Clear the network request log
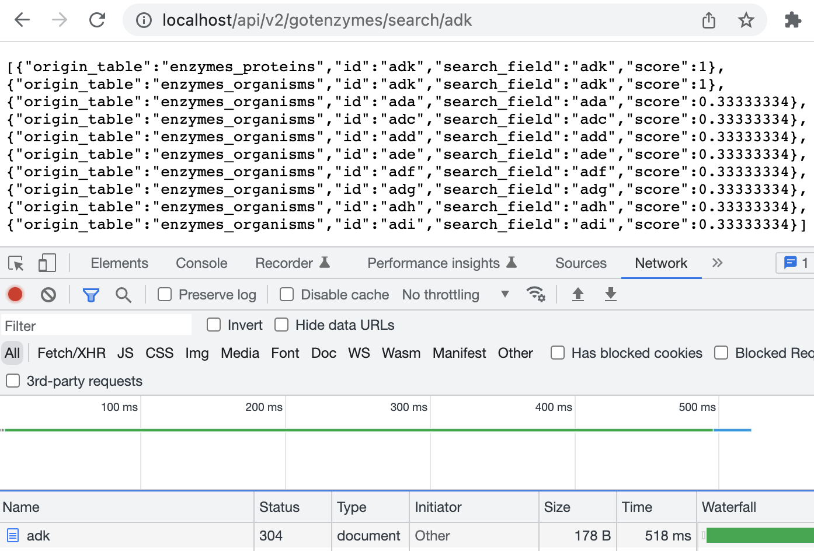The height and width of the screenshot is (551, 814). tap(48, 294)
